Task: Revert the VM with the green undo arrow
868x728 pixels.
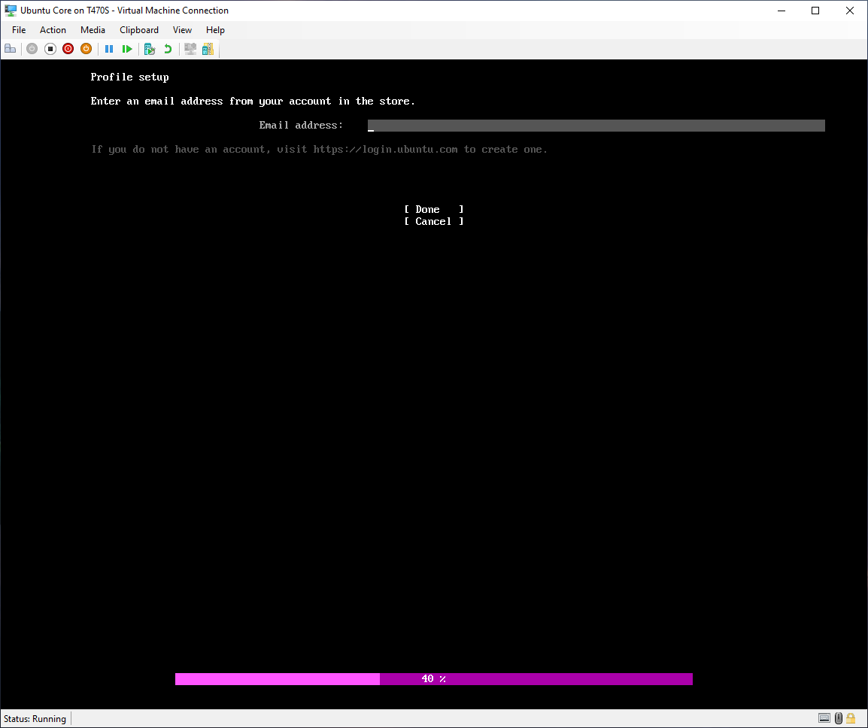Action: 168,49
